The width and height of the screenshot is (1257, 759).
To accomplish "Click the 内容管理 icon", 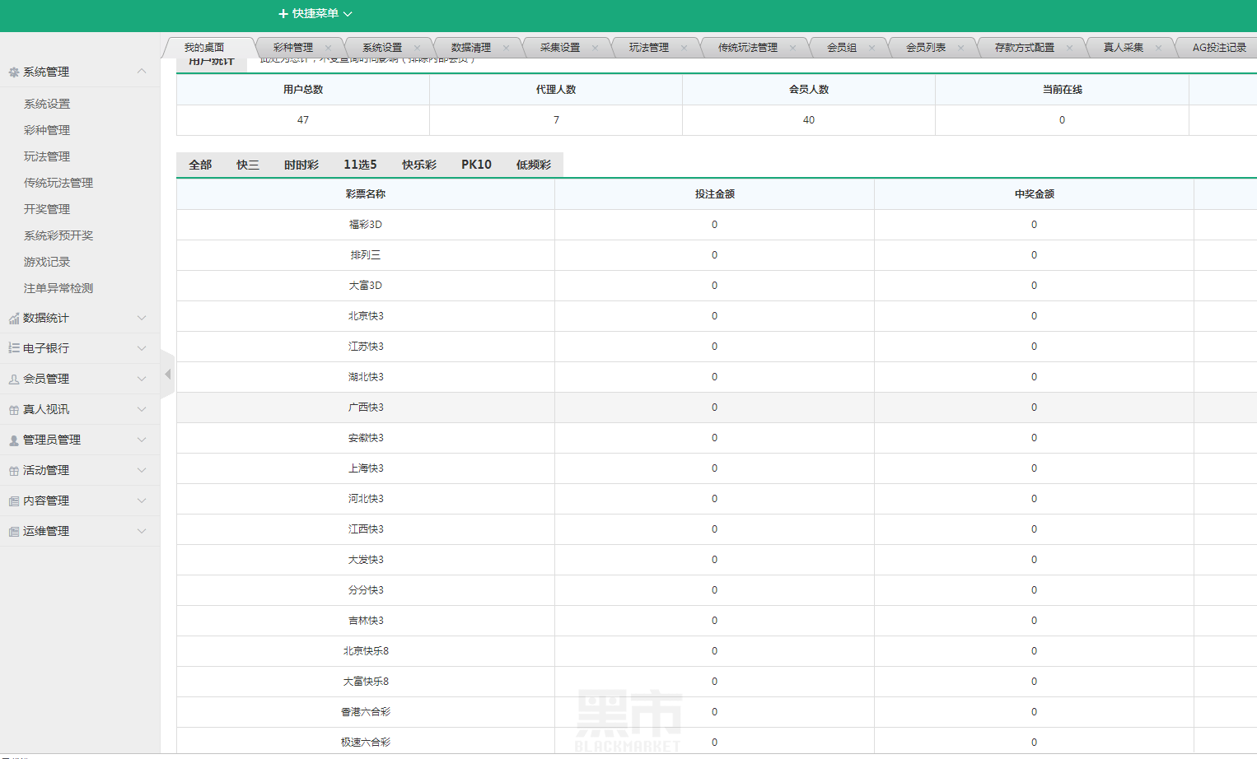I will (x=13, y=501).
